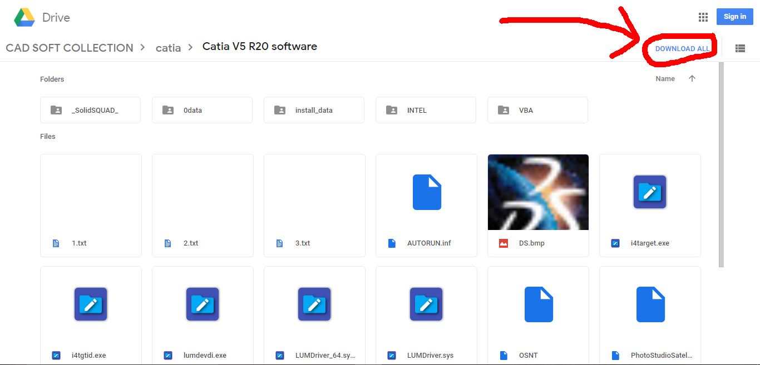This screenshot has width=760, height=365.
Task: Click the 0data shared folder icon
Action: (168, 110)
